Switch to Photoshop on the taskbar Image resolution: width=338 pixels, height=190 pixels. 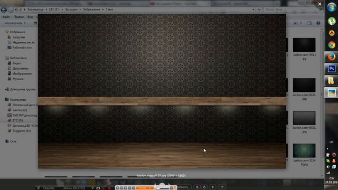331,69
